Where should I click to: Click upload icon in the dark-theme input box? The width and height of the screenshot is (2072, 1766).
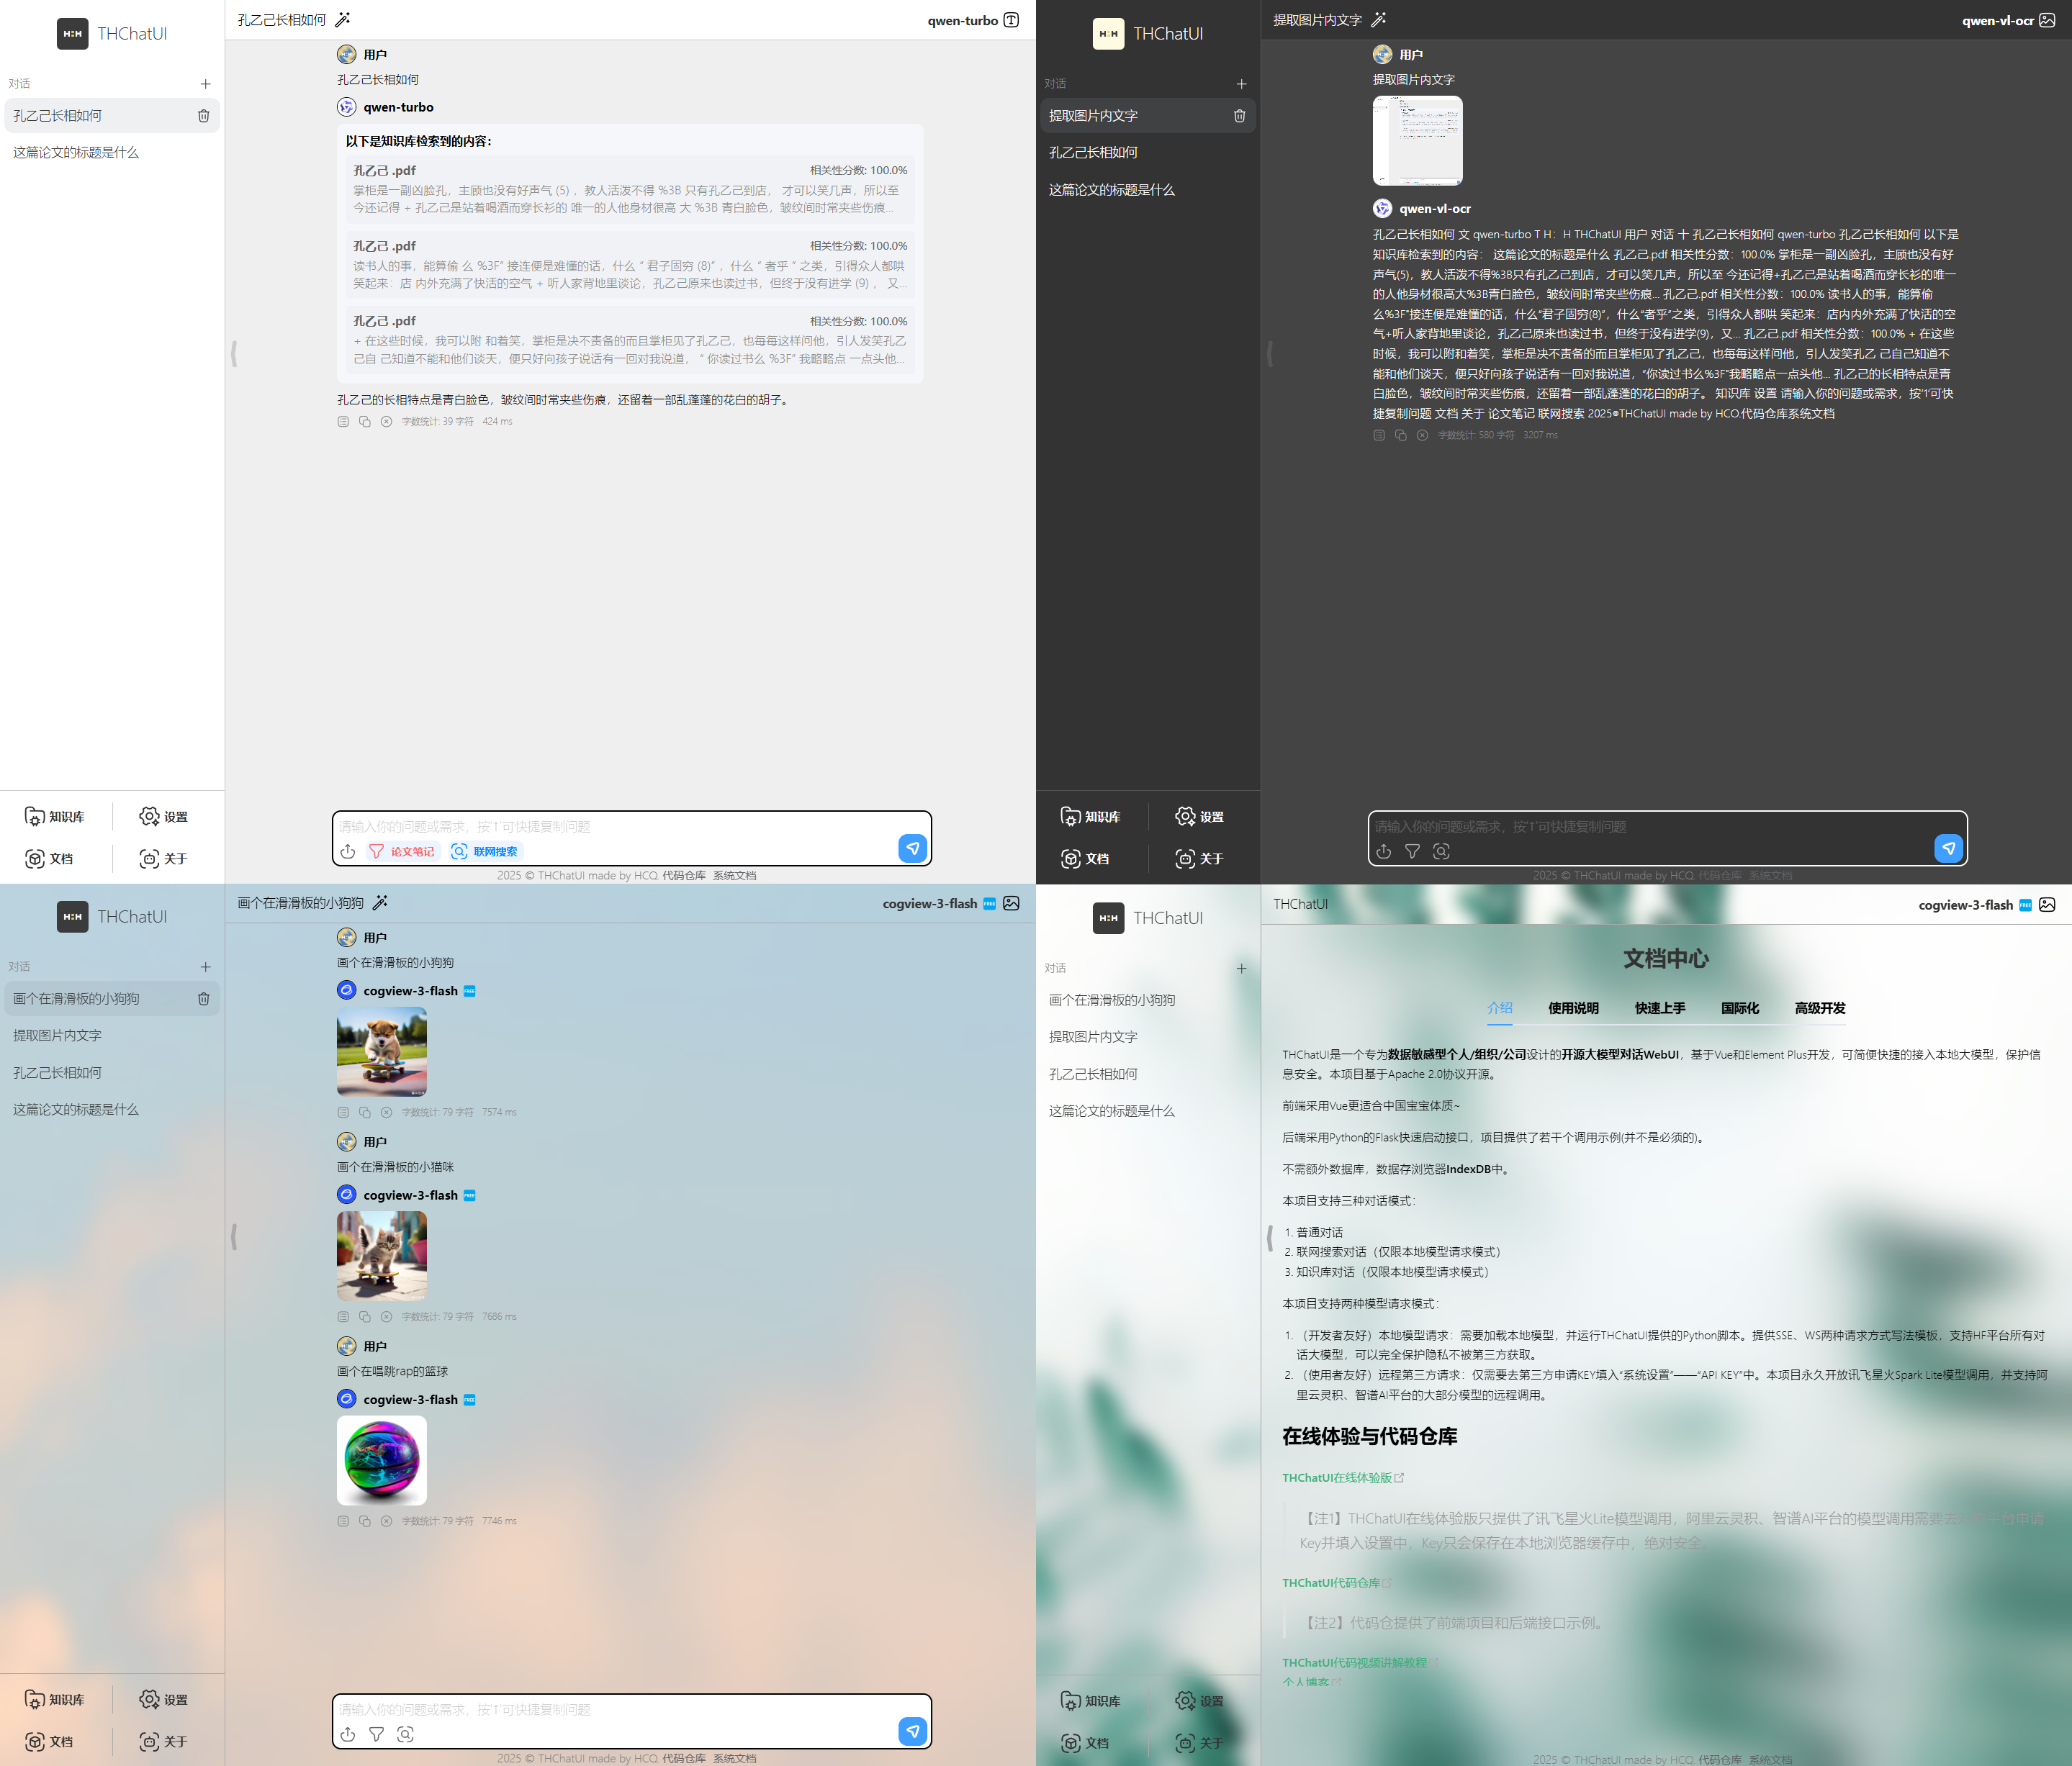(1383, 851)
